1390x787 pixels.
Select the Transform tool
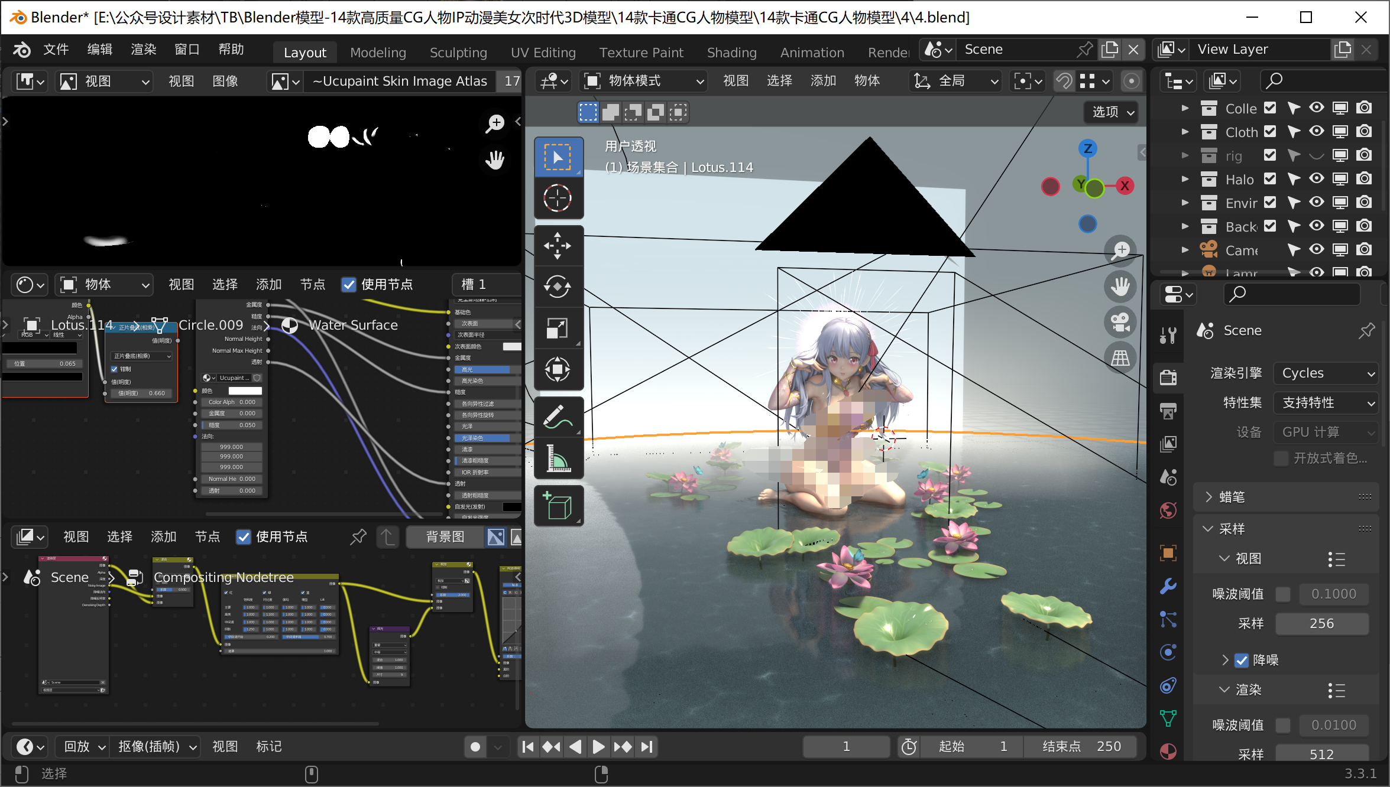pos(558,370)
